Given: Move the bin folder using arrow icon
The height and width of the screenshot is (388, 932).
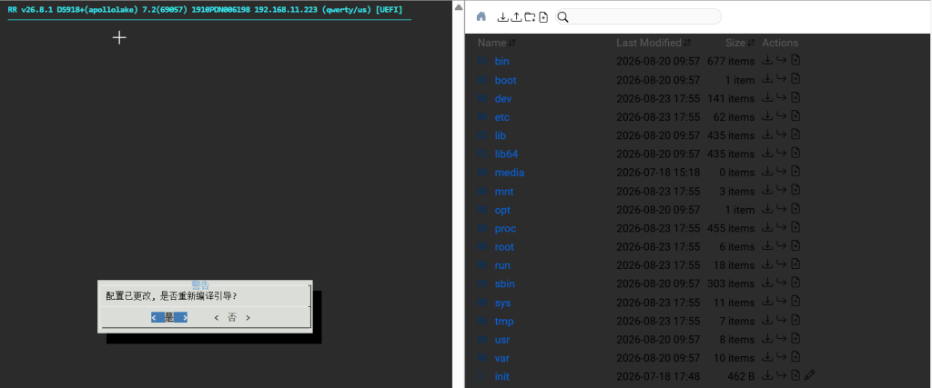Looking at the screenshot, I should 782,61.
